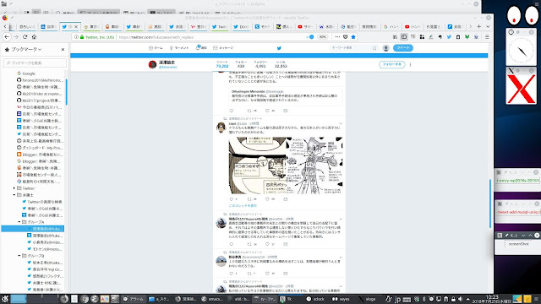Open the xeyes taskbar entry
This screenshot has height=304, width=541.
click(341, 299)
